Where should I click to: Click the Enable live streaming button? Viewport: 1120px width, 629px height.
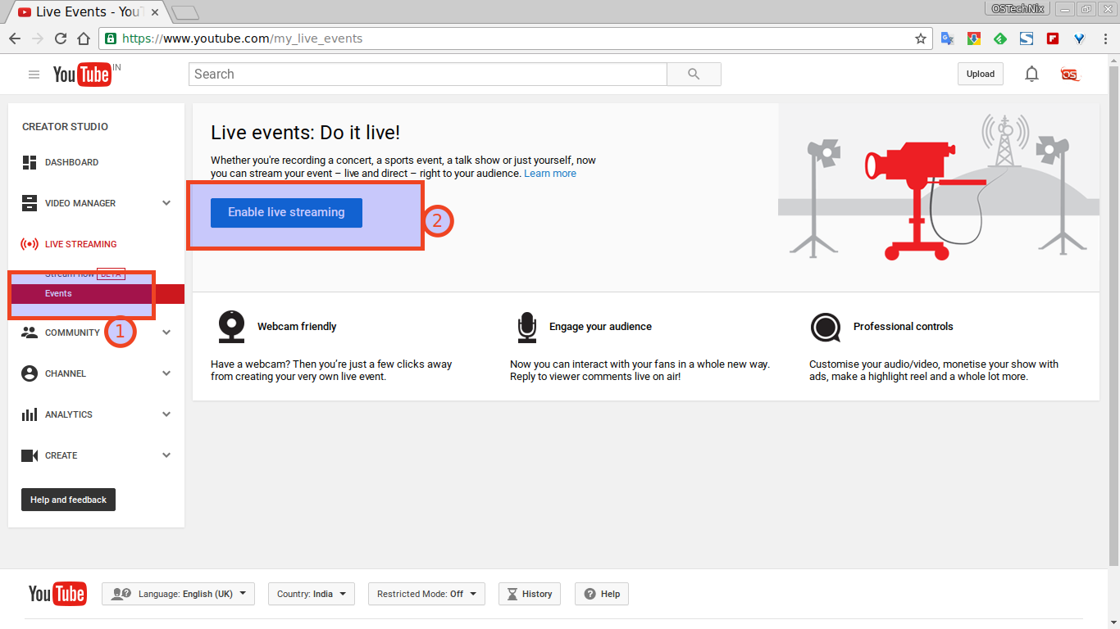pos(286,212)
